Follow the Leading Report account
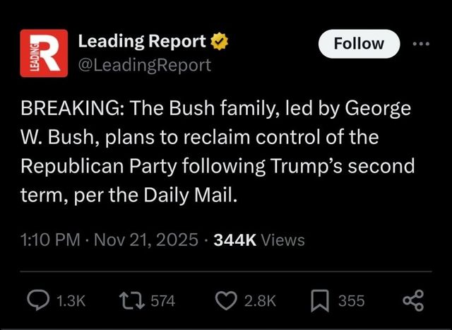 [359, 44]
